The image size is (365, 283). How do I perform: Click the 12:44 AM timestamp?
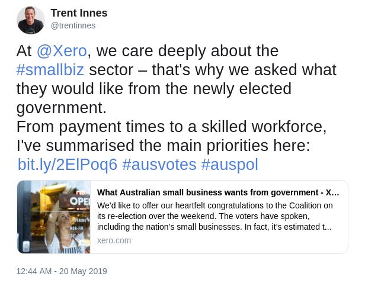34,271
